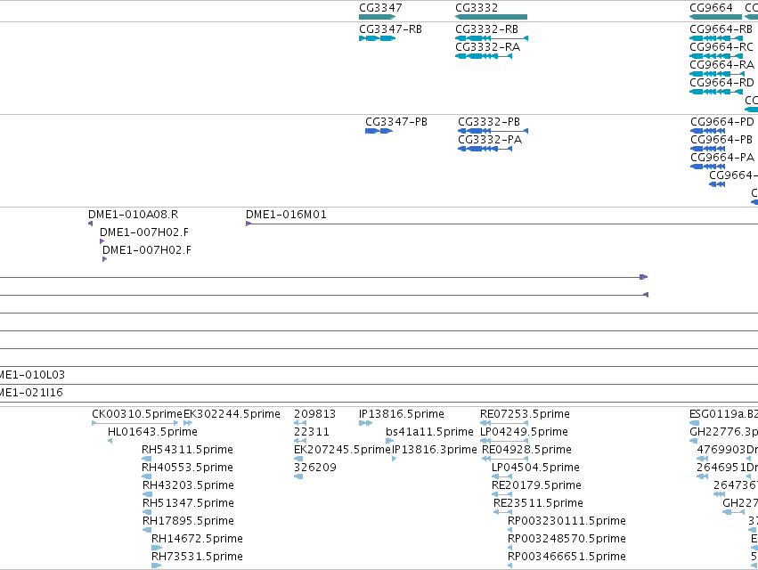
Task: Open the RP003466651.5prime EST
Action: point(510,566)
